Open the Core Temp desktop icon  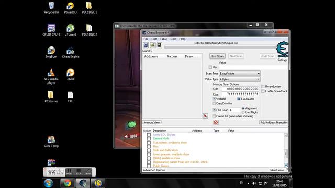click(x=51, y=142)
